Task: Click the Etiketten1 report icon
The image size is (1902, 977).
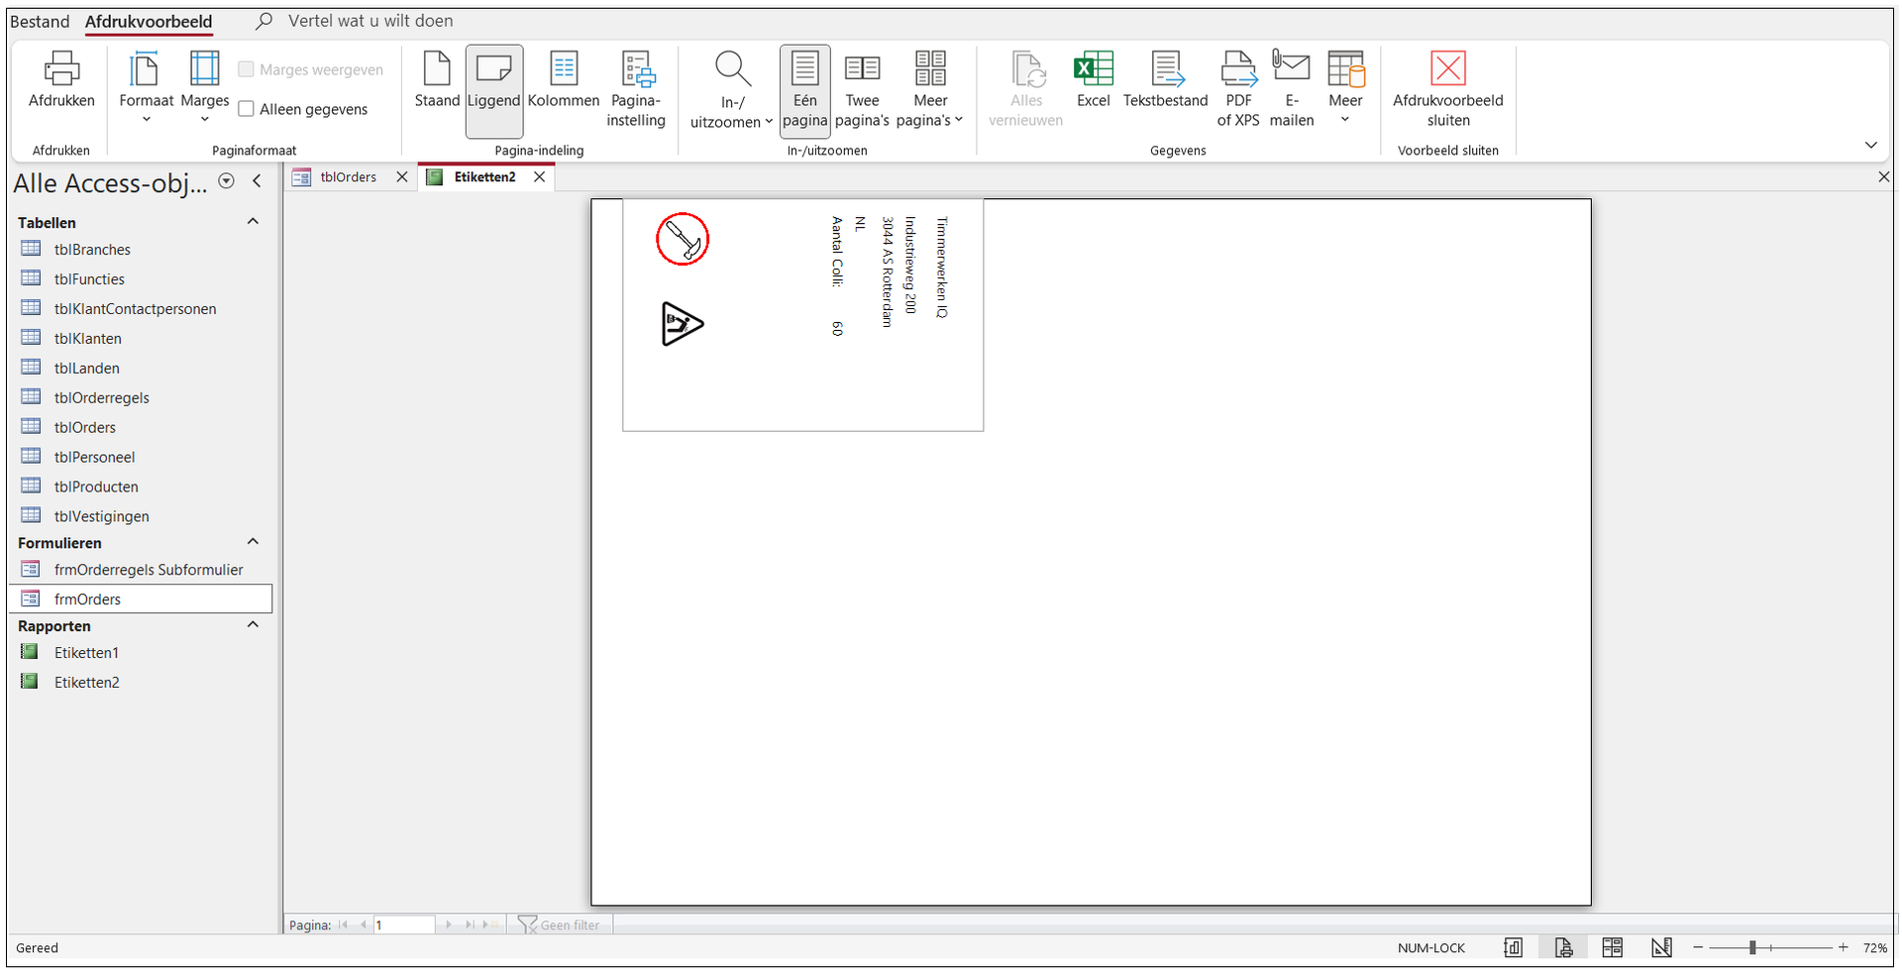Action: (x=31, y=652)
